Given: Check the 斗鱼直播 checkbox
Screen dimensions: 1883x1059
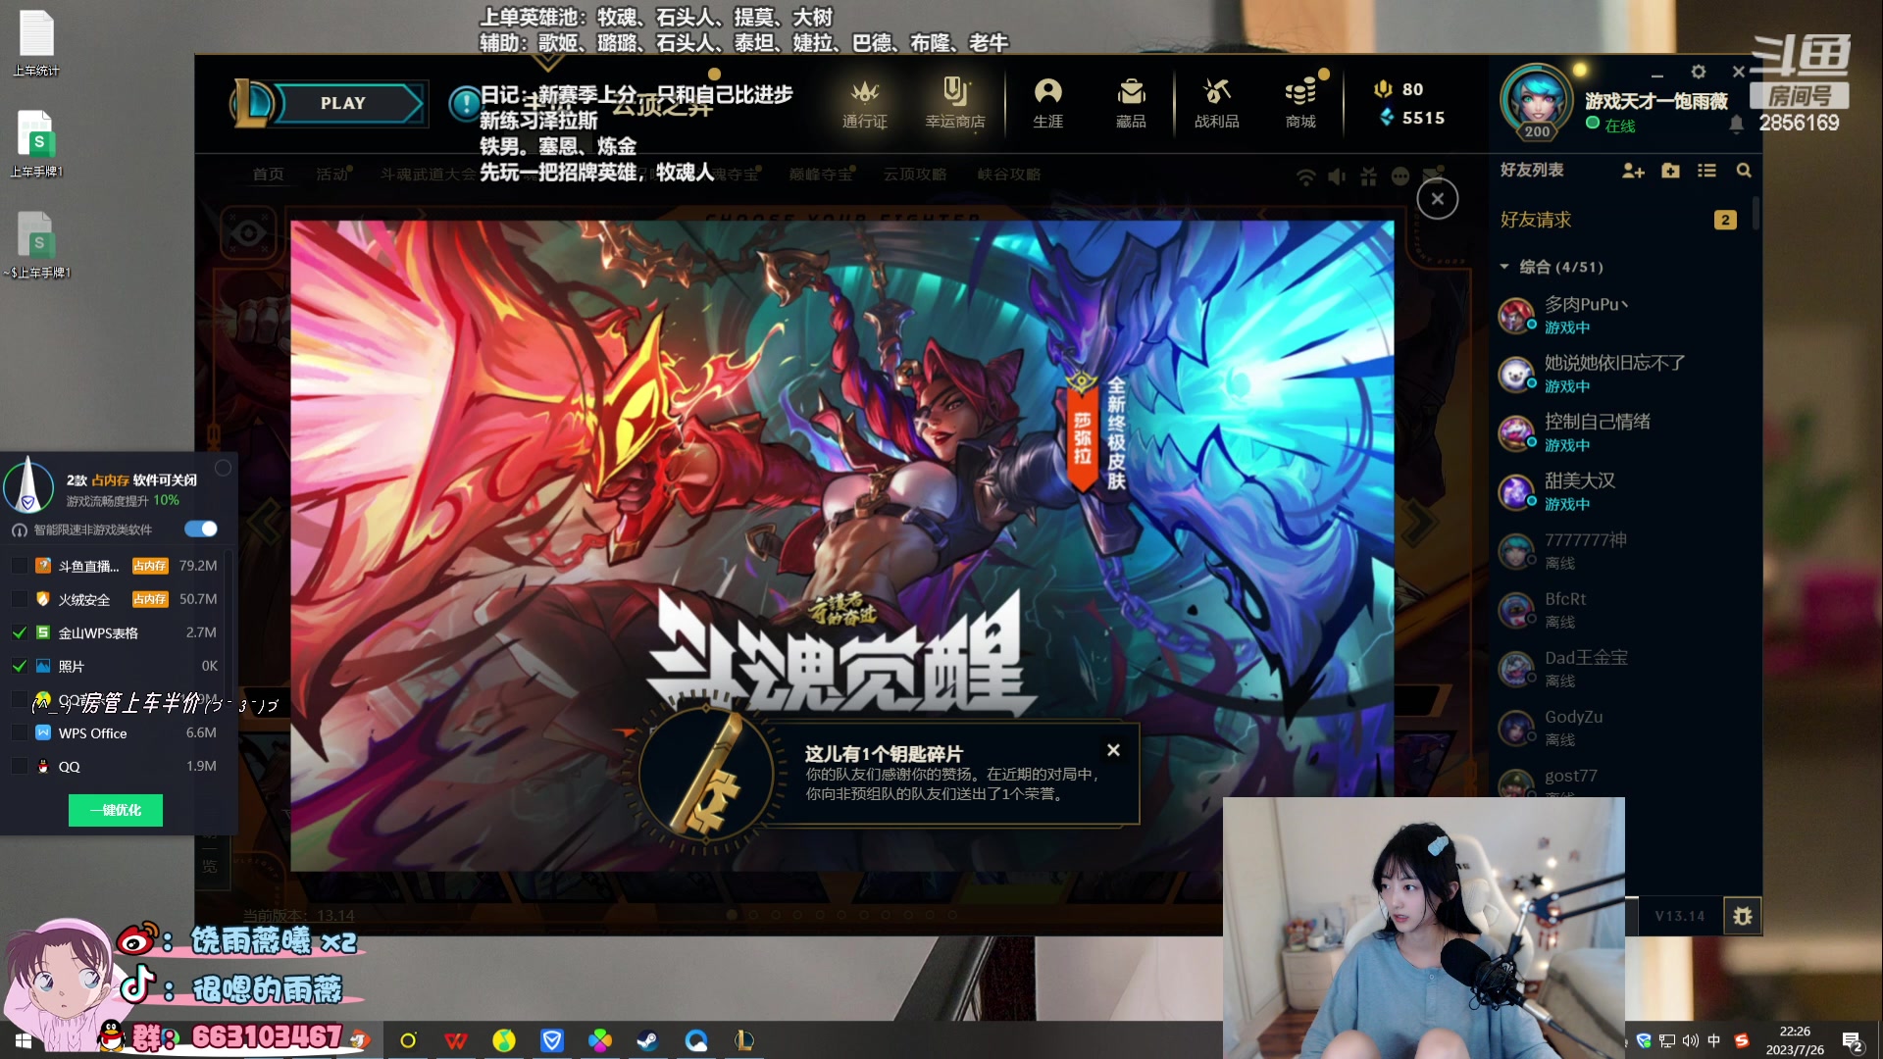Looking at the screenshot, I should [x=20, y=566].
